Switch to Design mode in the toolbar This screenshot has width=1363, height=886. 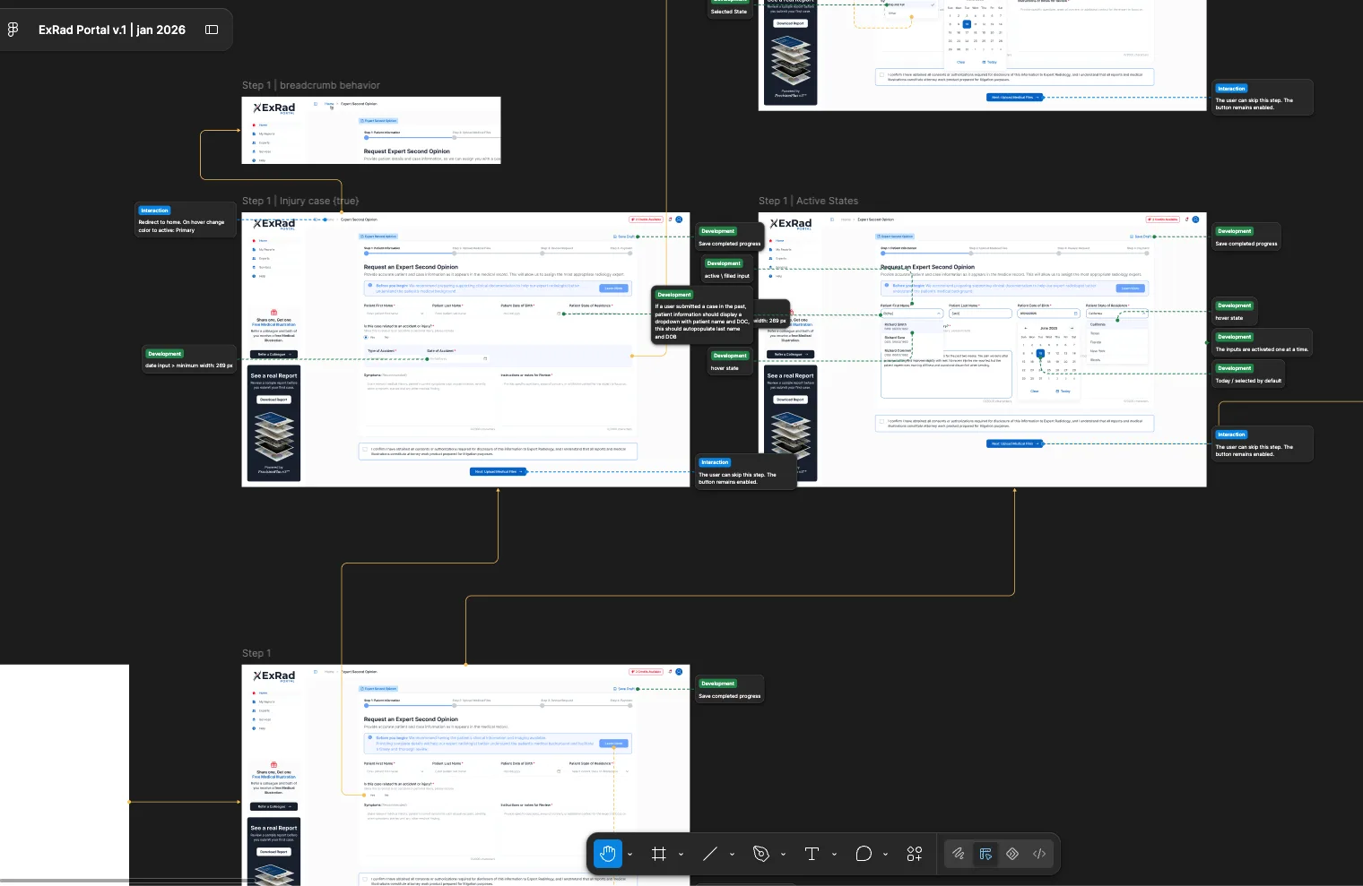(x=985, y=854)
